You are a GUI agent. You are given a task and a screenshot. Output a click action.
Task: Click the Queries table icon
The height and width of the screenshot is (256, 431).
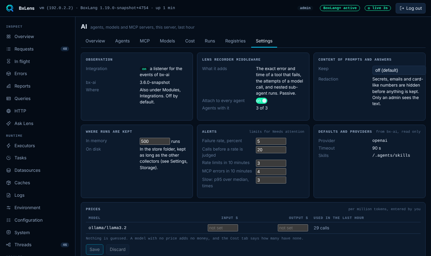click(x=9, y=98)
